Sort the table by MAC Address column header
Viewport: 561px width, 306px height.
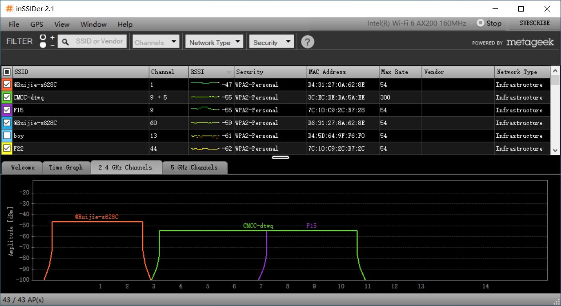(343, 72)
